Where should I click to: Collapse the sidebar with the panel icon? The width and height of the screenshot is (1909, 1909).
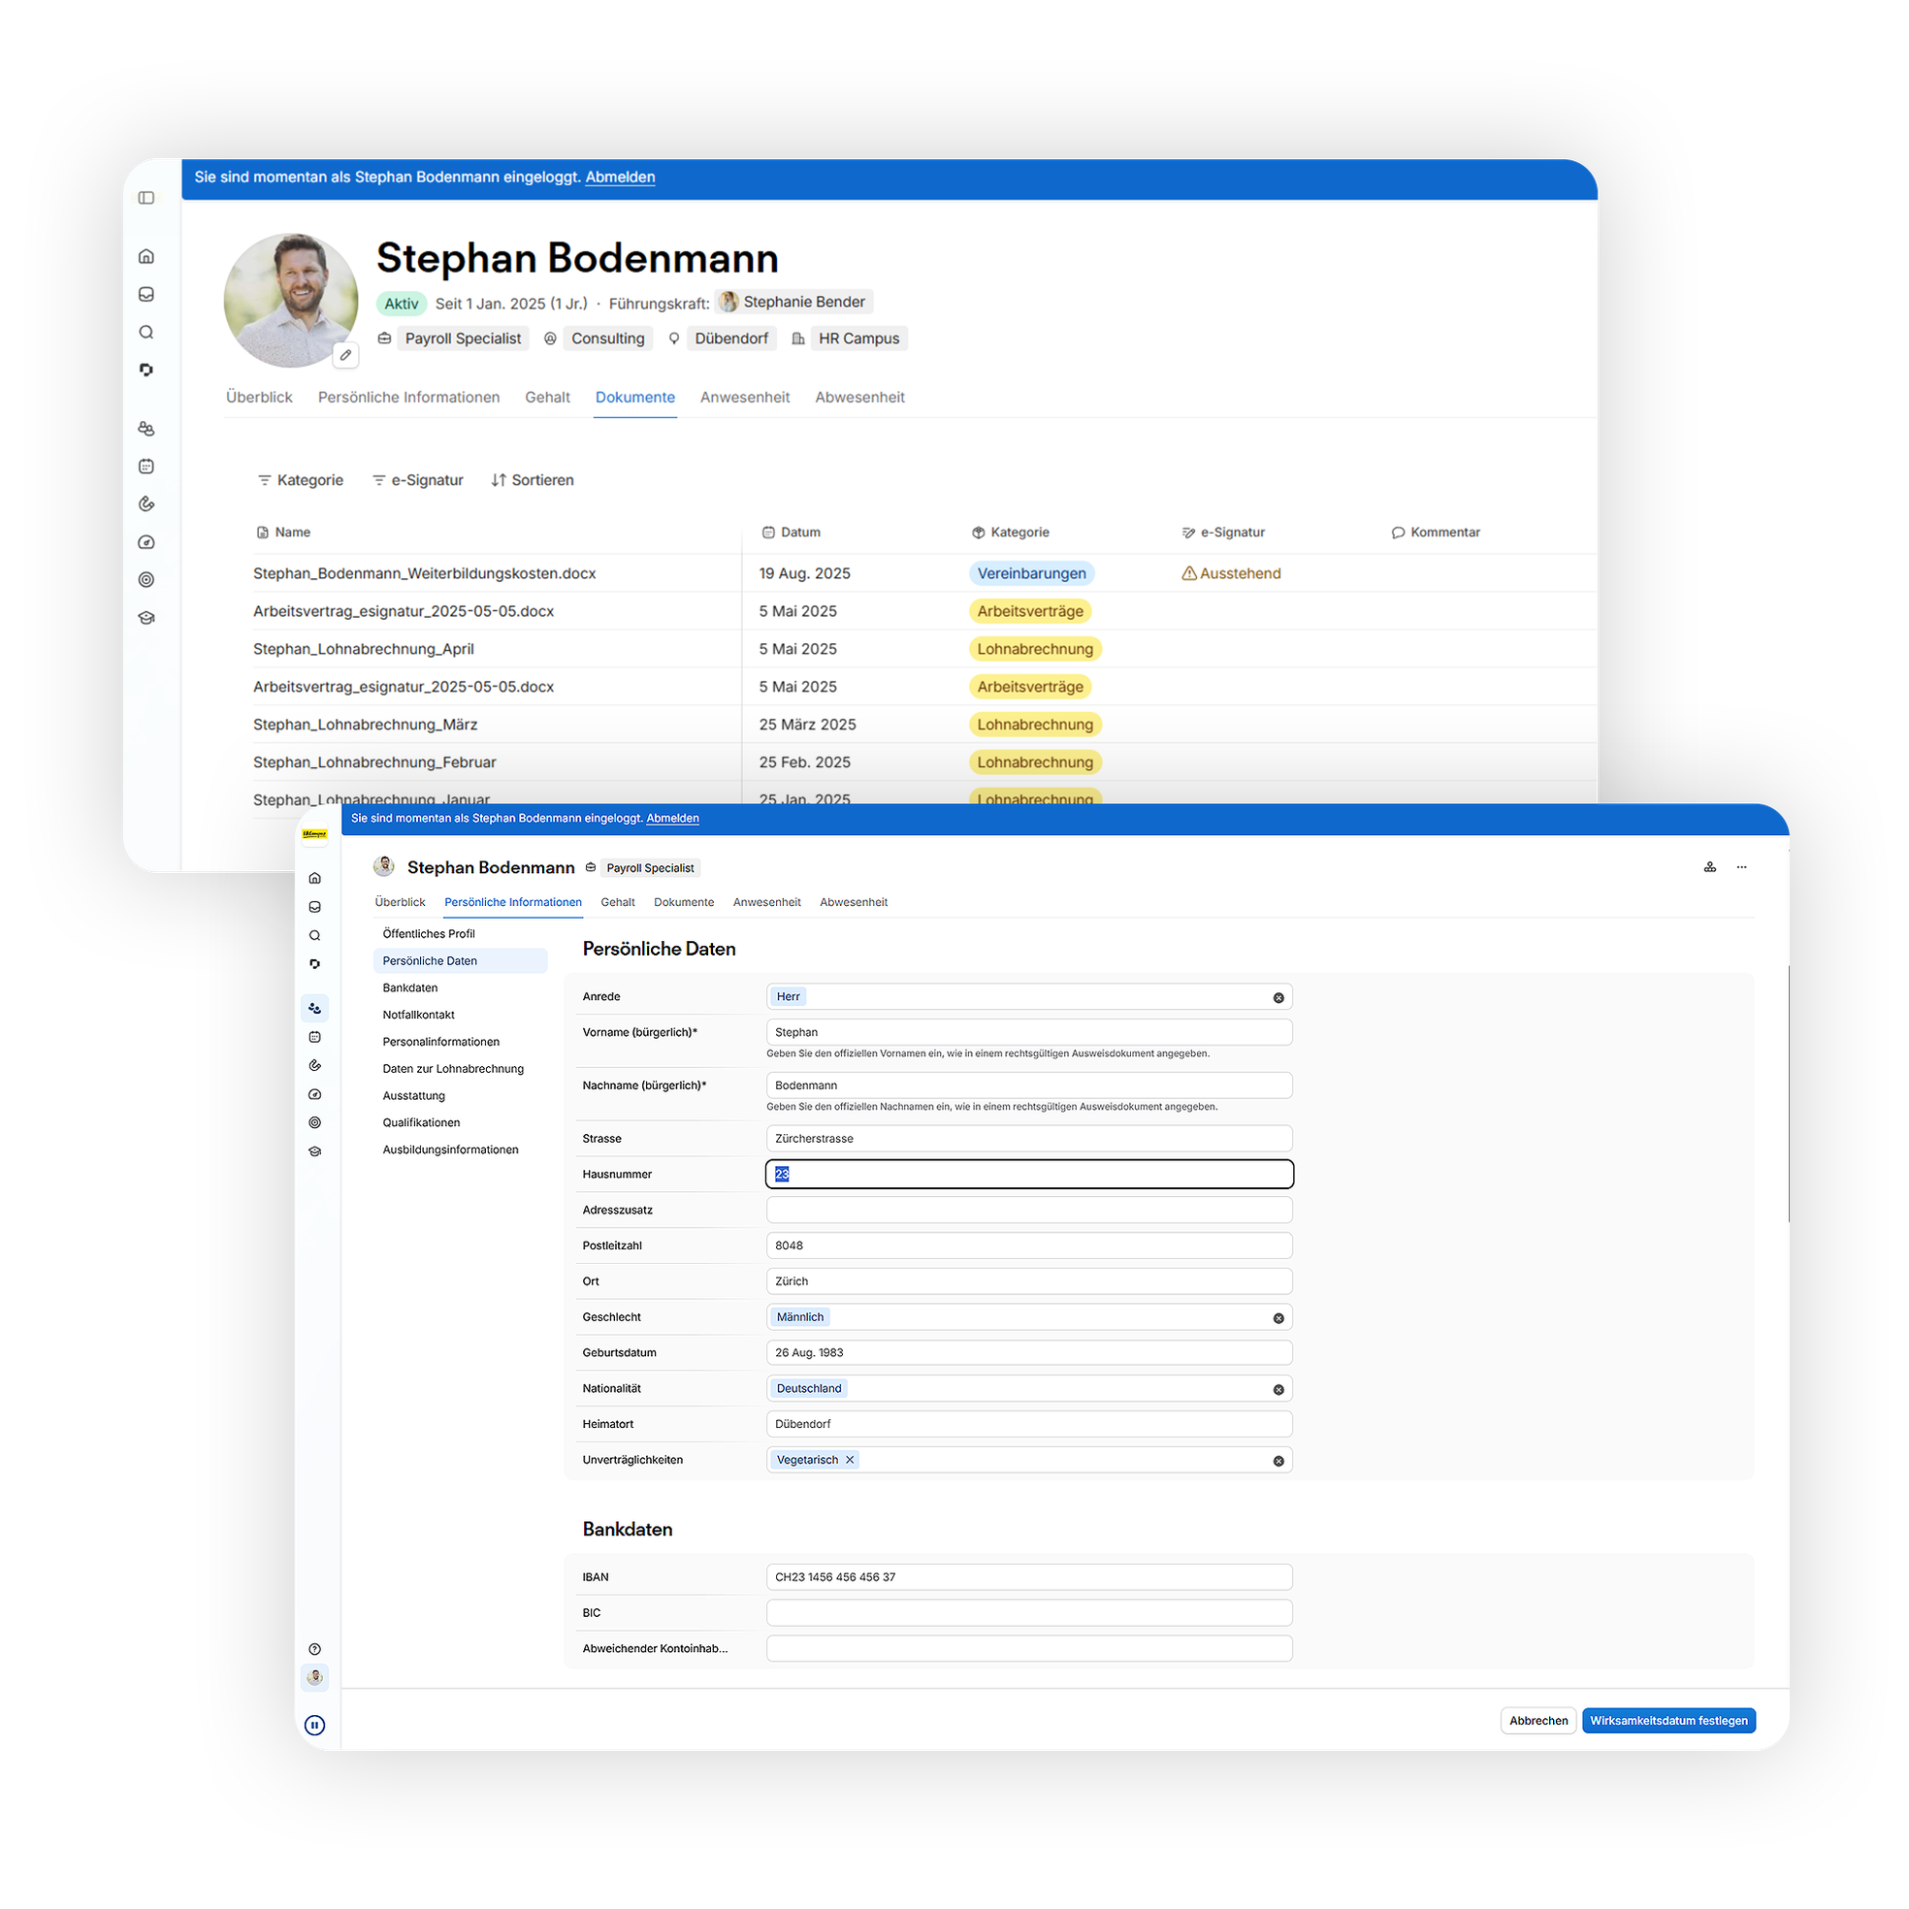146,198
